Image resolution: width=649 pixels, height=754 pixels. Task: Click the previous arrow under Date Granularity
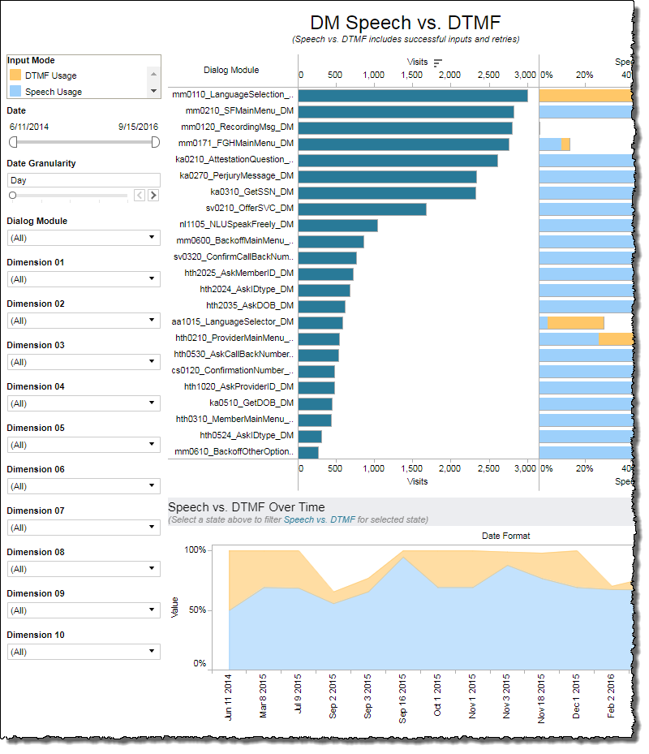[140, 195]
